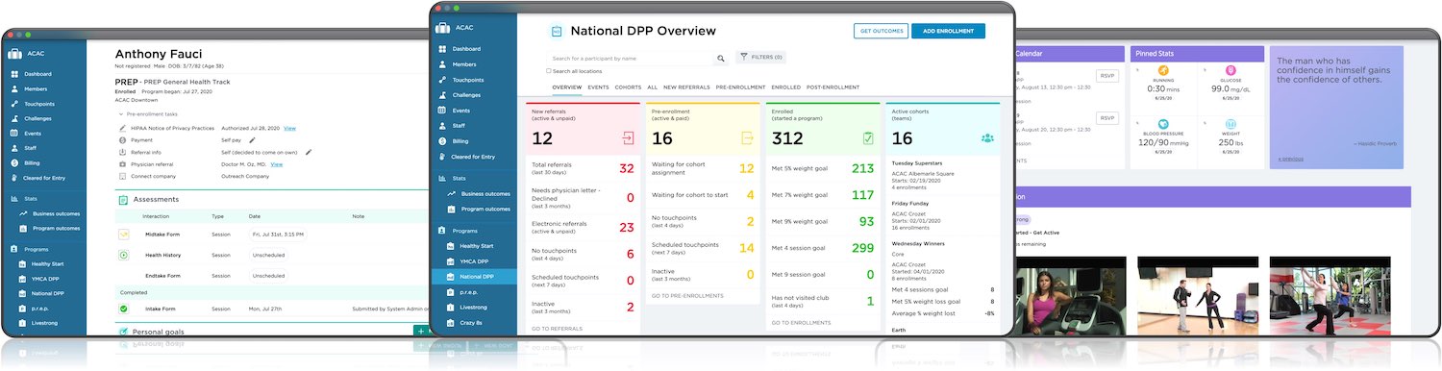The height and width of the screenshot is (371, 1442).
Task: Follow the Go to Referrals link
Action: tap(557, 329)
